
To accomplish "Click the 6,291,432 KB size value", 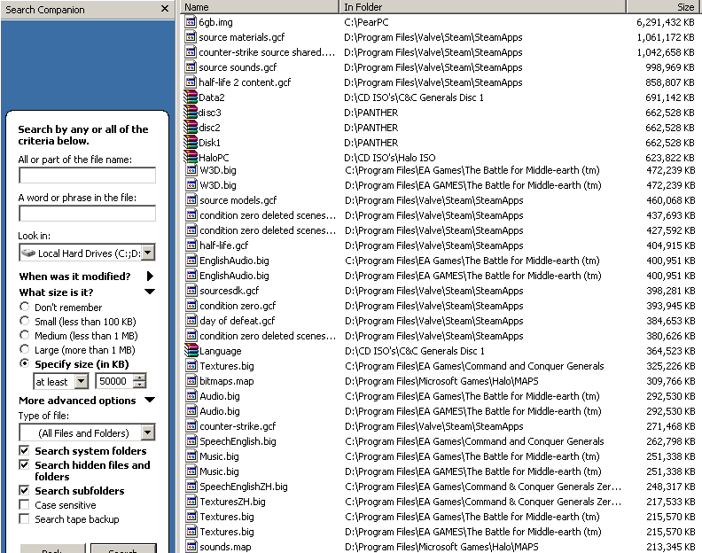I will pyautogui.click(x=666, y=22).
